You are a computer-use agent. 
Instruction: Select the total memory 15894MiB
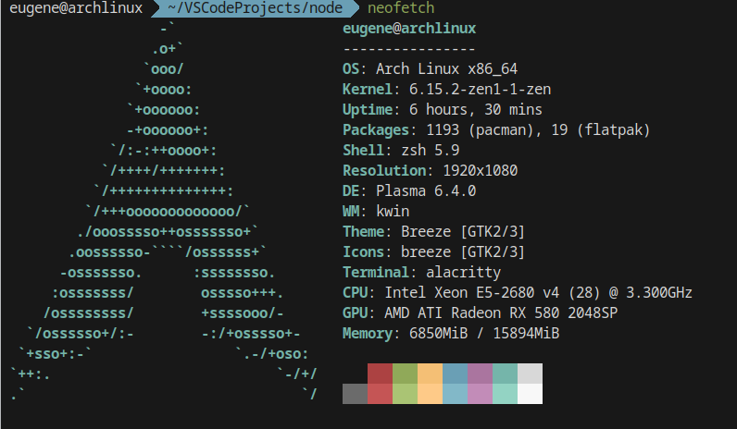(526, 333)
